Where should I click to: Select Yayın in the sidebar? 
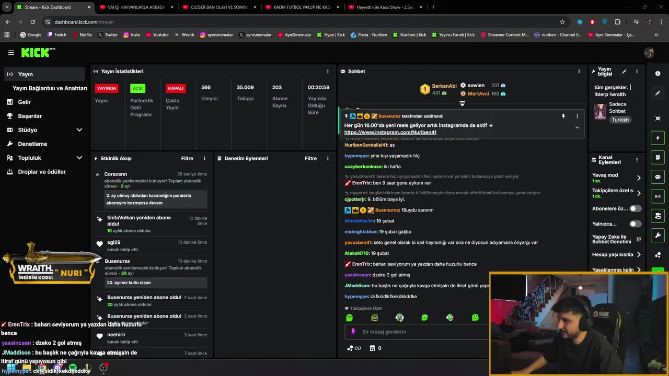click(44, 74)
